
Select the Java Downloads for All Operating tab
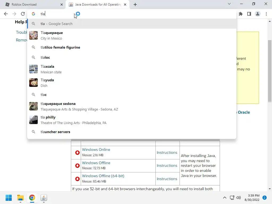click(x=98, y=5)
